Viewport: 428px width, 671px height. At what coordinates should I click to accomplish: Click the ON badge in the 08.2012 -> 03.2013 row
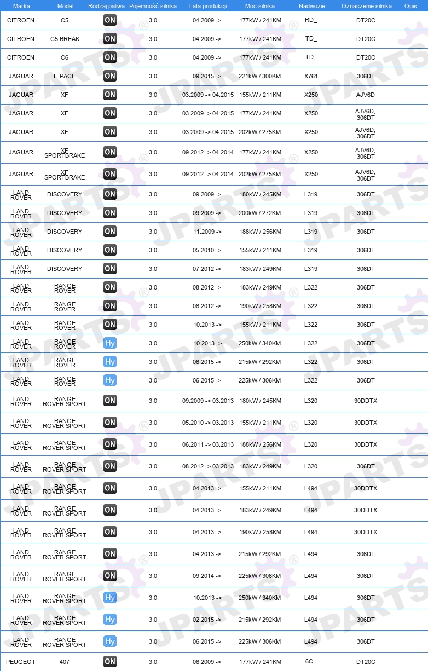[x=110, y=466]
